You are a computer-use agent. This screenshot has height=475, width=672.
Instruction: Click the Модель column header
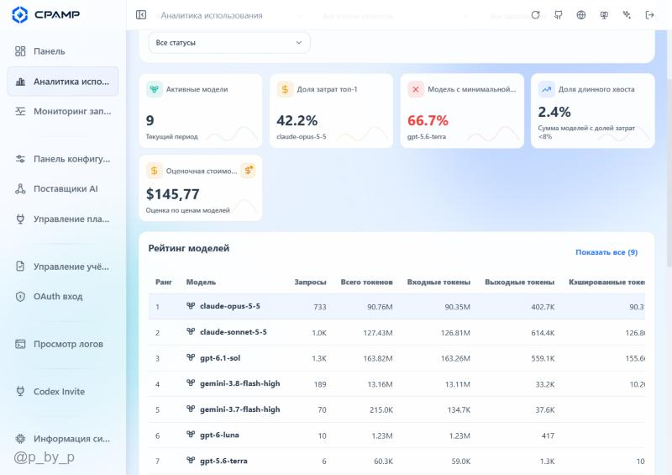pyautogui.click(x=201, y=282)
